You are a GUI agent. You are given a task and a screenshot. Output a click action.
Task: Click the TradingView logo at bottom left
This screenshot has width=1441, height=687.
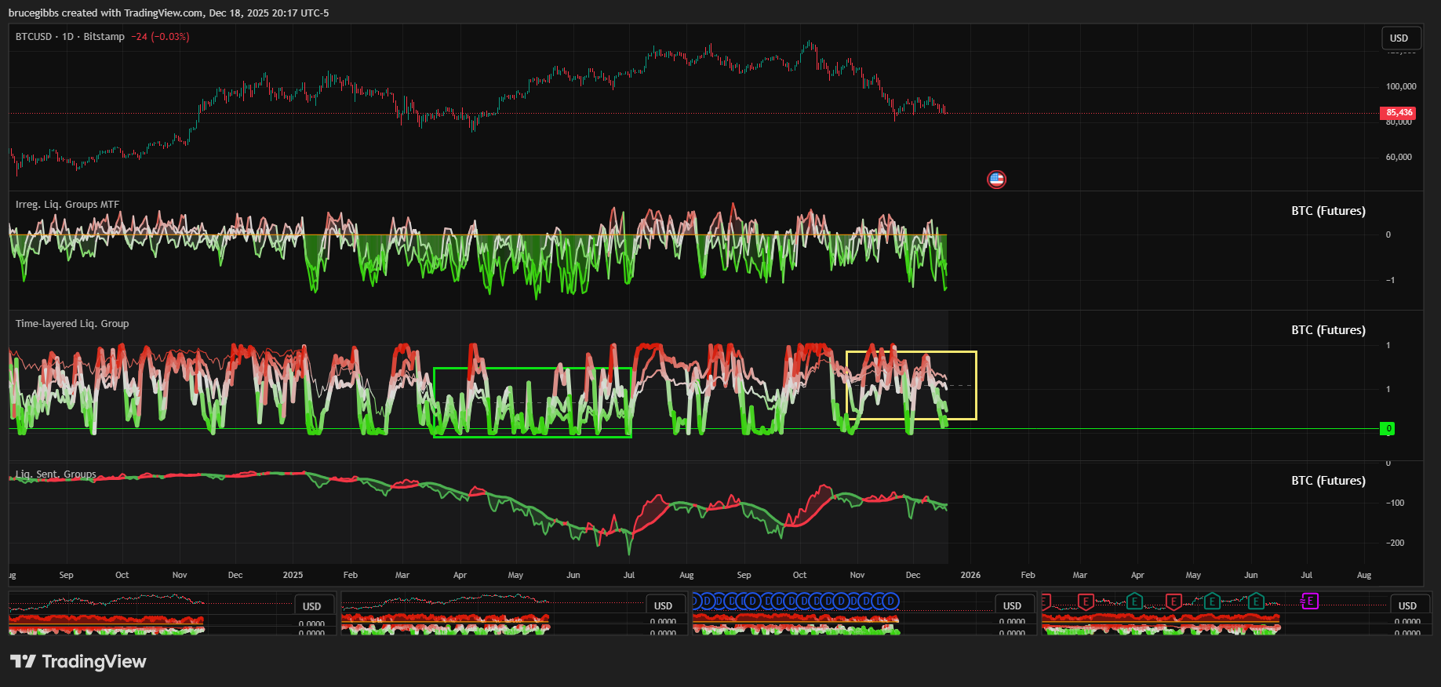pyautogui.click(x=78, y=662)
